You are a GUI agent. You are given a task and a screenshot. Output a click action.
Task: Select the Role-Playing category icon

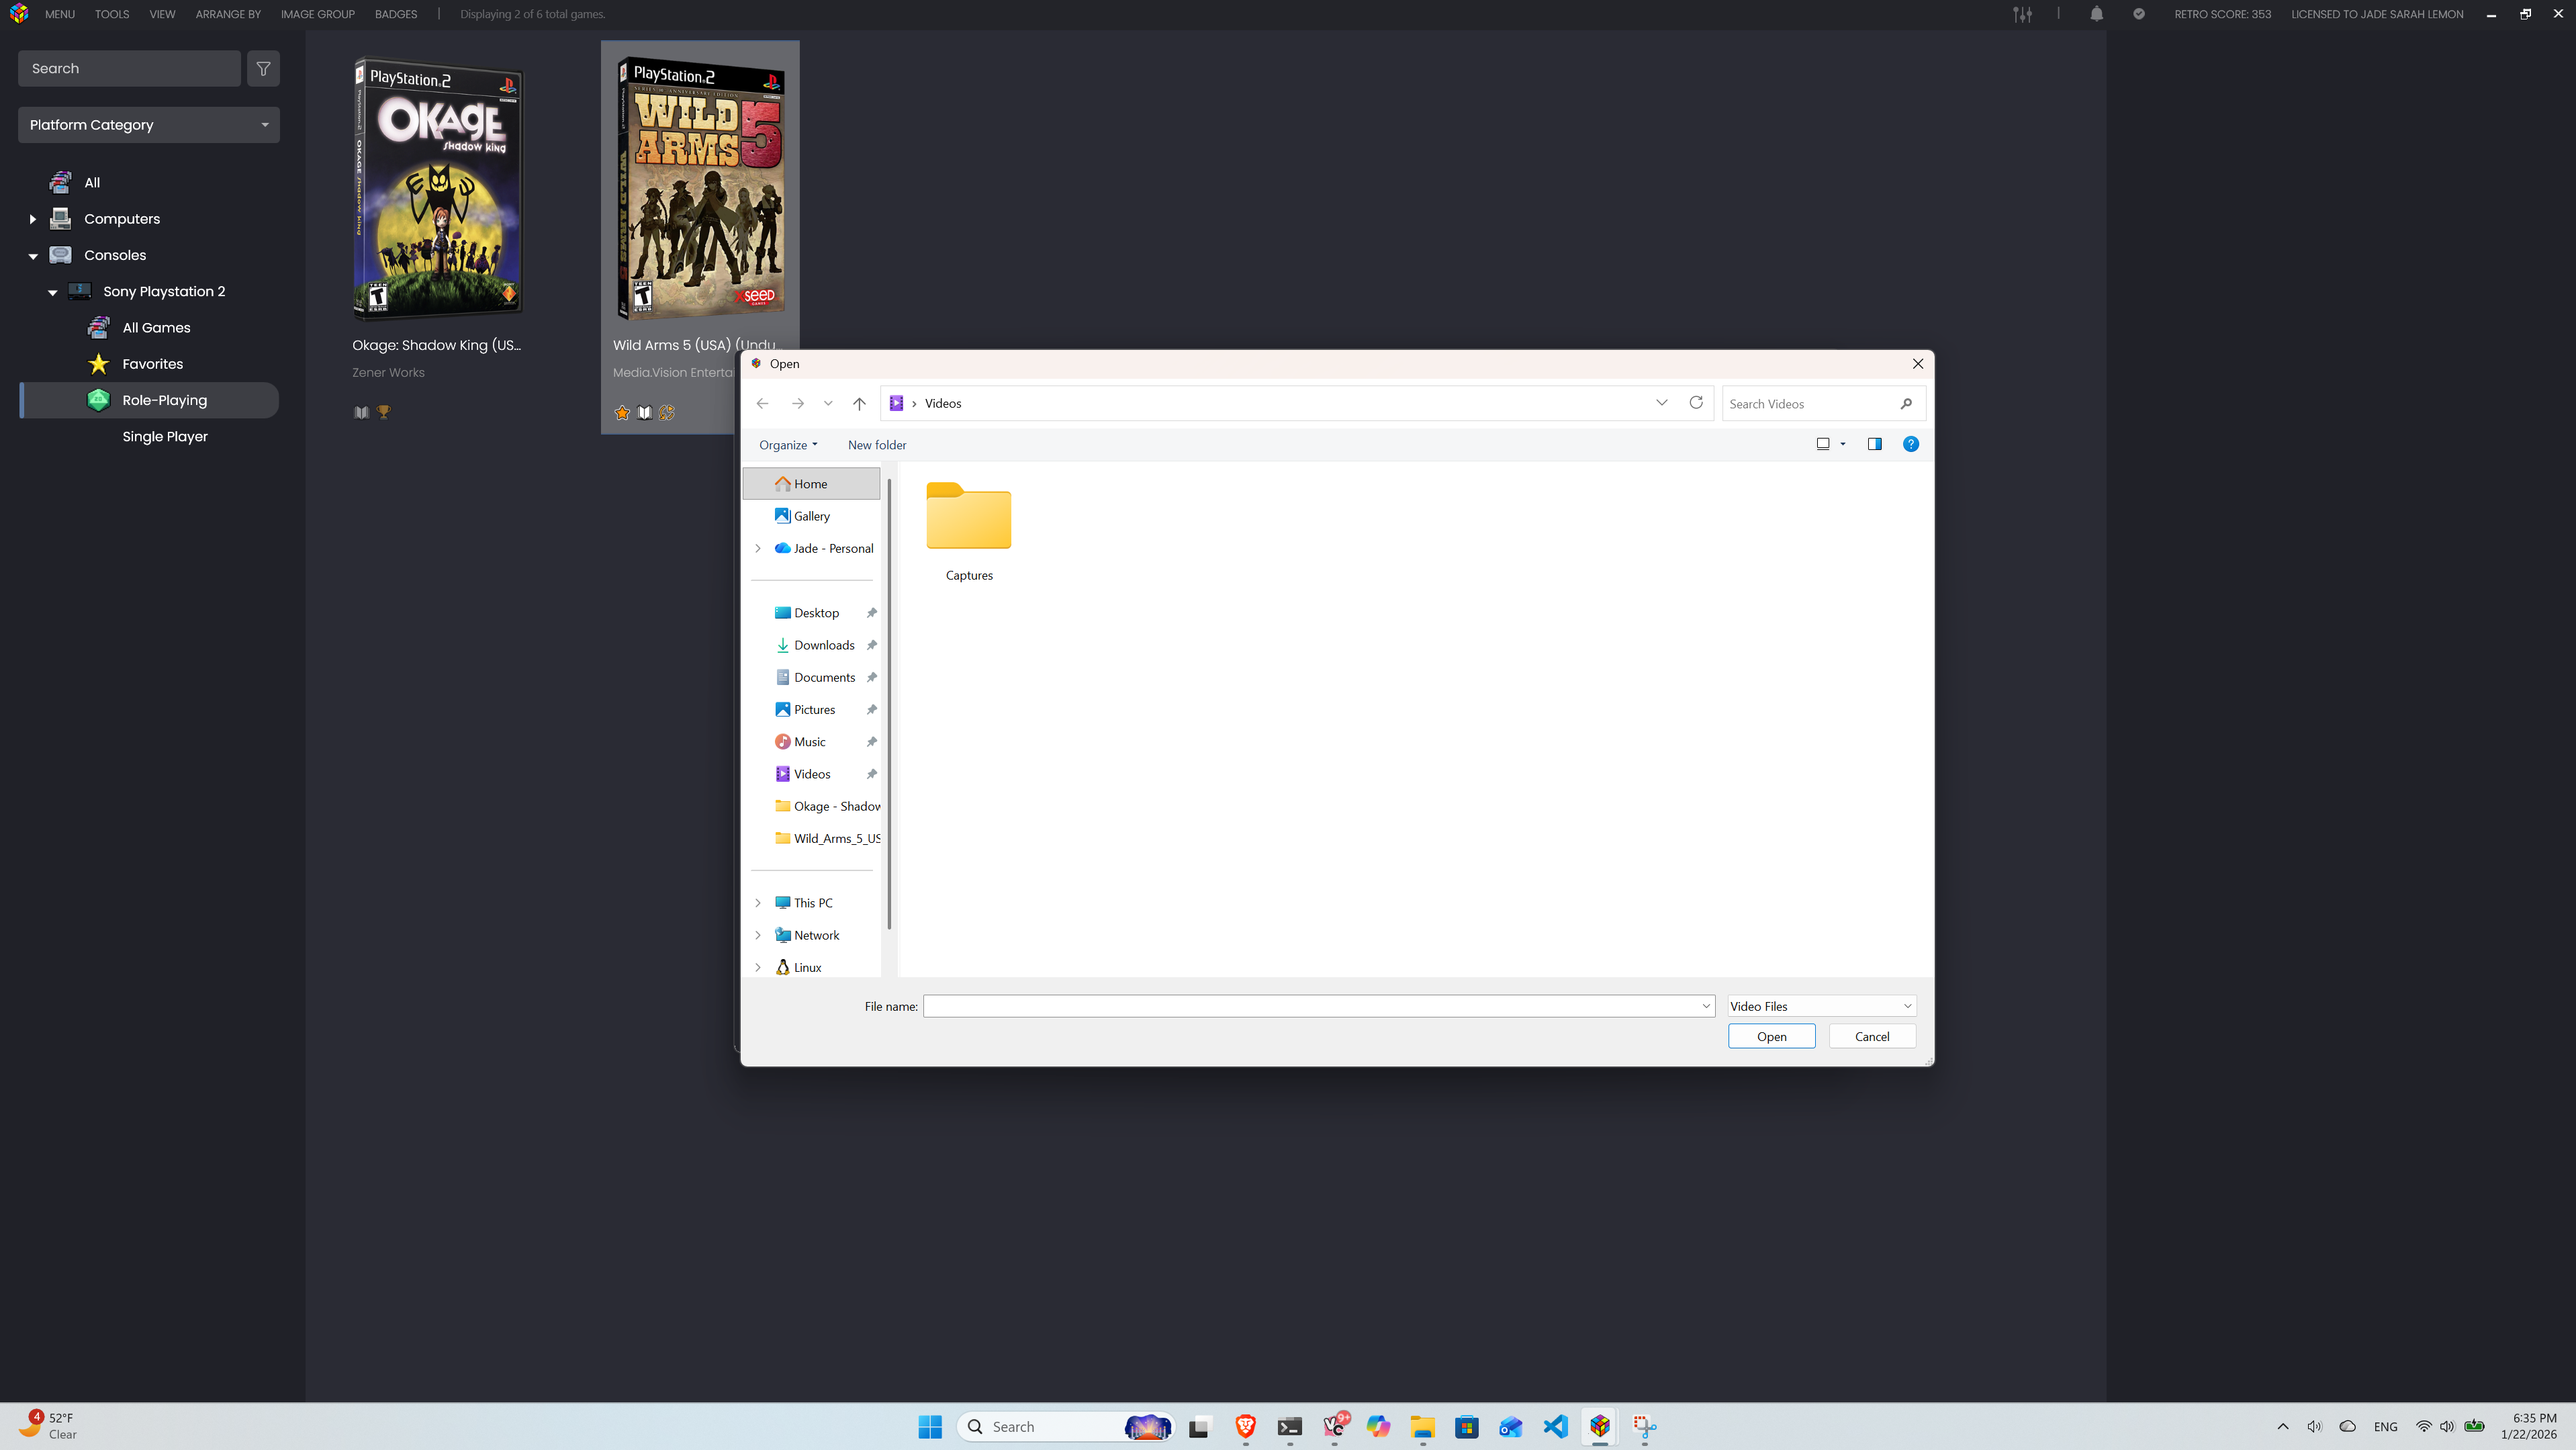click(98, 400)
